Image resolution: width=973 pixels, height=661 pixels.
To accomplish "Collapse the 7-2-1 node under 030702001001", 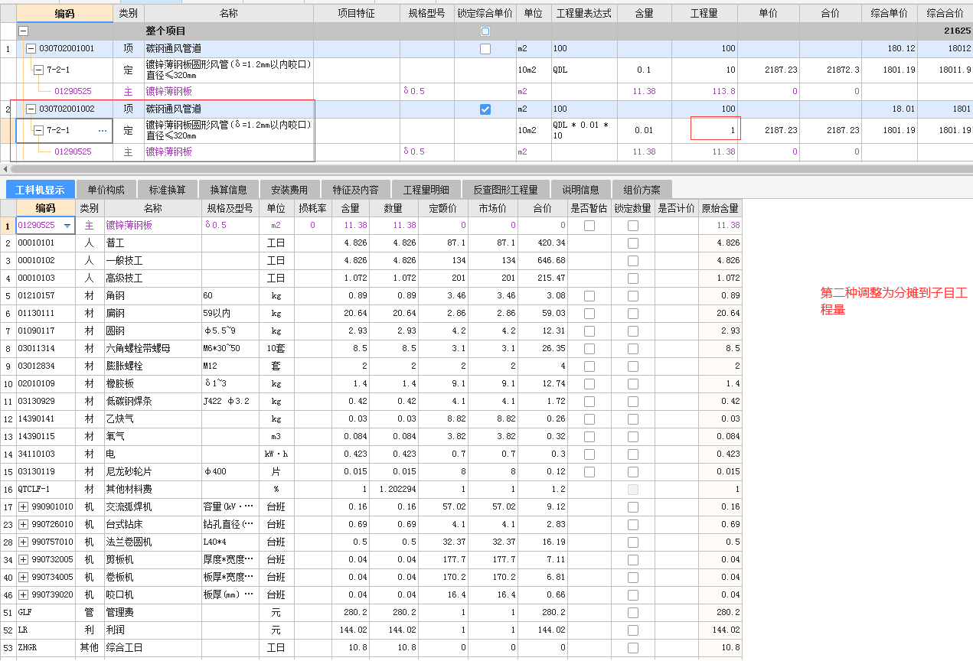I will [x=39, y=70].
